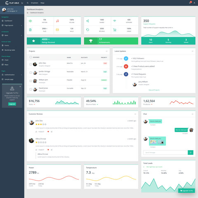Check the box for John Deo project row
This screenshot has height=198, width=198.
[31, 64]
